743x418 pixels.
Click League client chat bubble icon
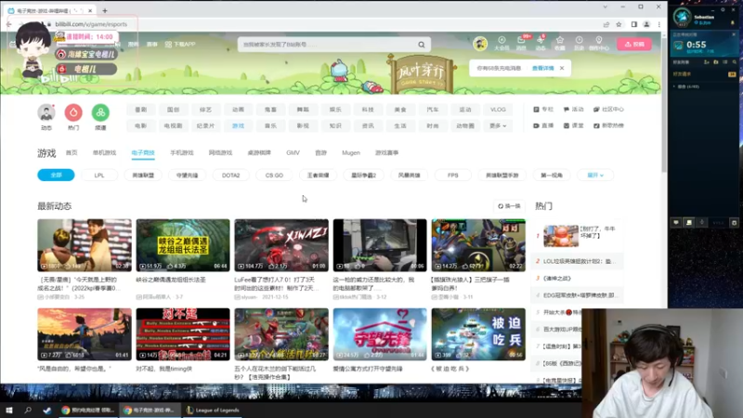pos(676,222)
